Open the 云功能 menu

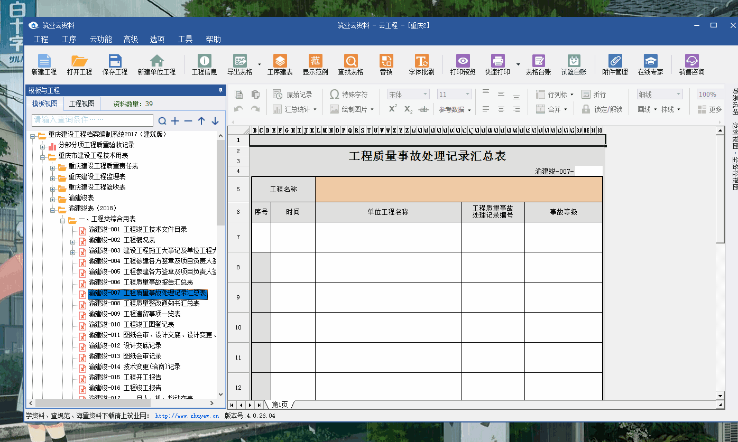pos(100,39)
